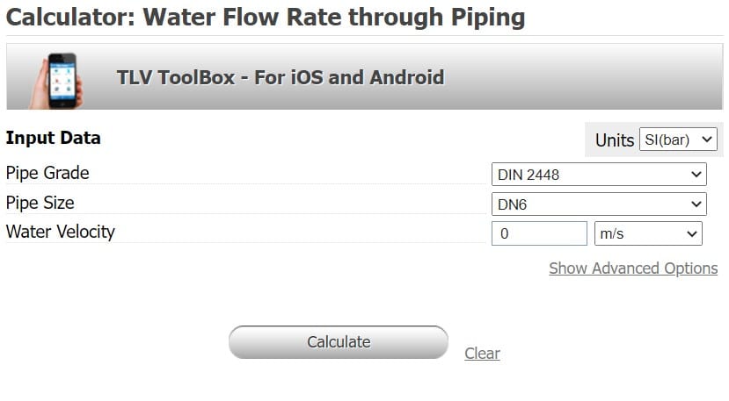The image size is (729, 401).
Task: Click the chevron arrow on m/s selector
Action: [692, 234]
